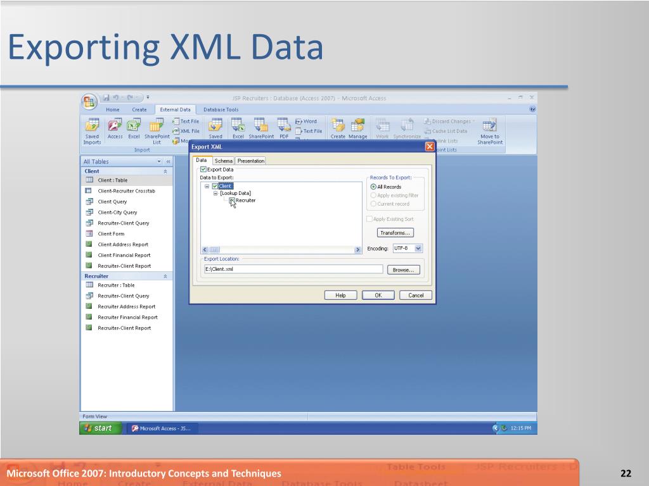Switch to the Create ribbon tab

[x=139, y=109]
